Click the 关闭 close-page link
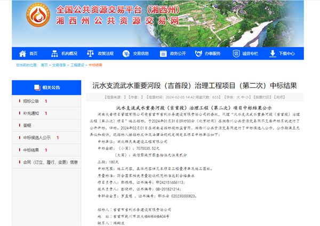The image size is (320, 226). 294,98
